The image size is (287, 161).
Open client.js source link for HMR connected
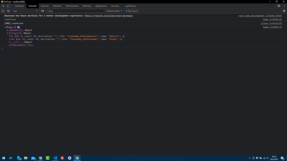(x=271, y=23)
